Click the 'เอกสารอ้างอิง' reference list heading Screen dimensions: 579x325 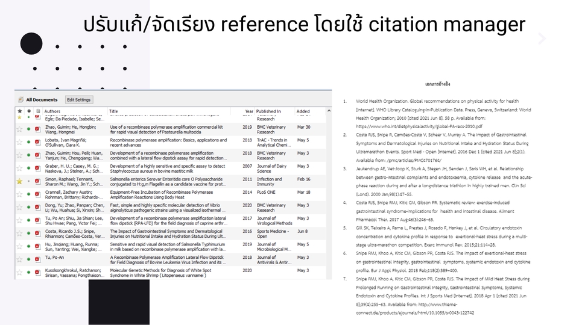pyautogui.click(x=438, y=84)
